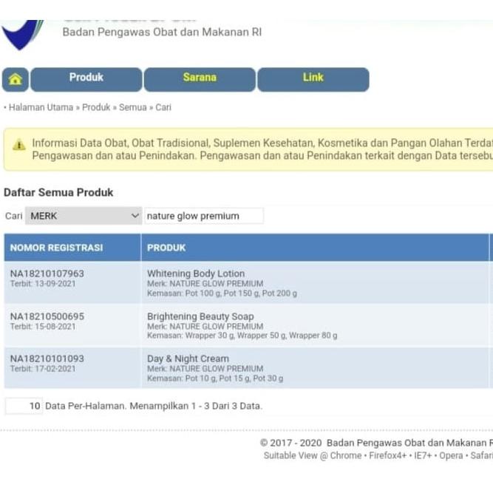Sort by the NOMOR REGISTRASI column header
The height and width of the screenshot is (493, 493).
pyautogui.click(x=57, y=248)
